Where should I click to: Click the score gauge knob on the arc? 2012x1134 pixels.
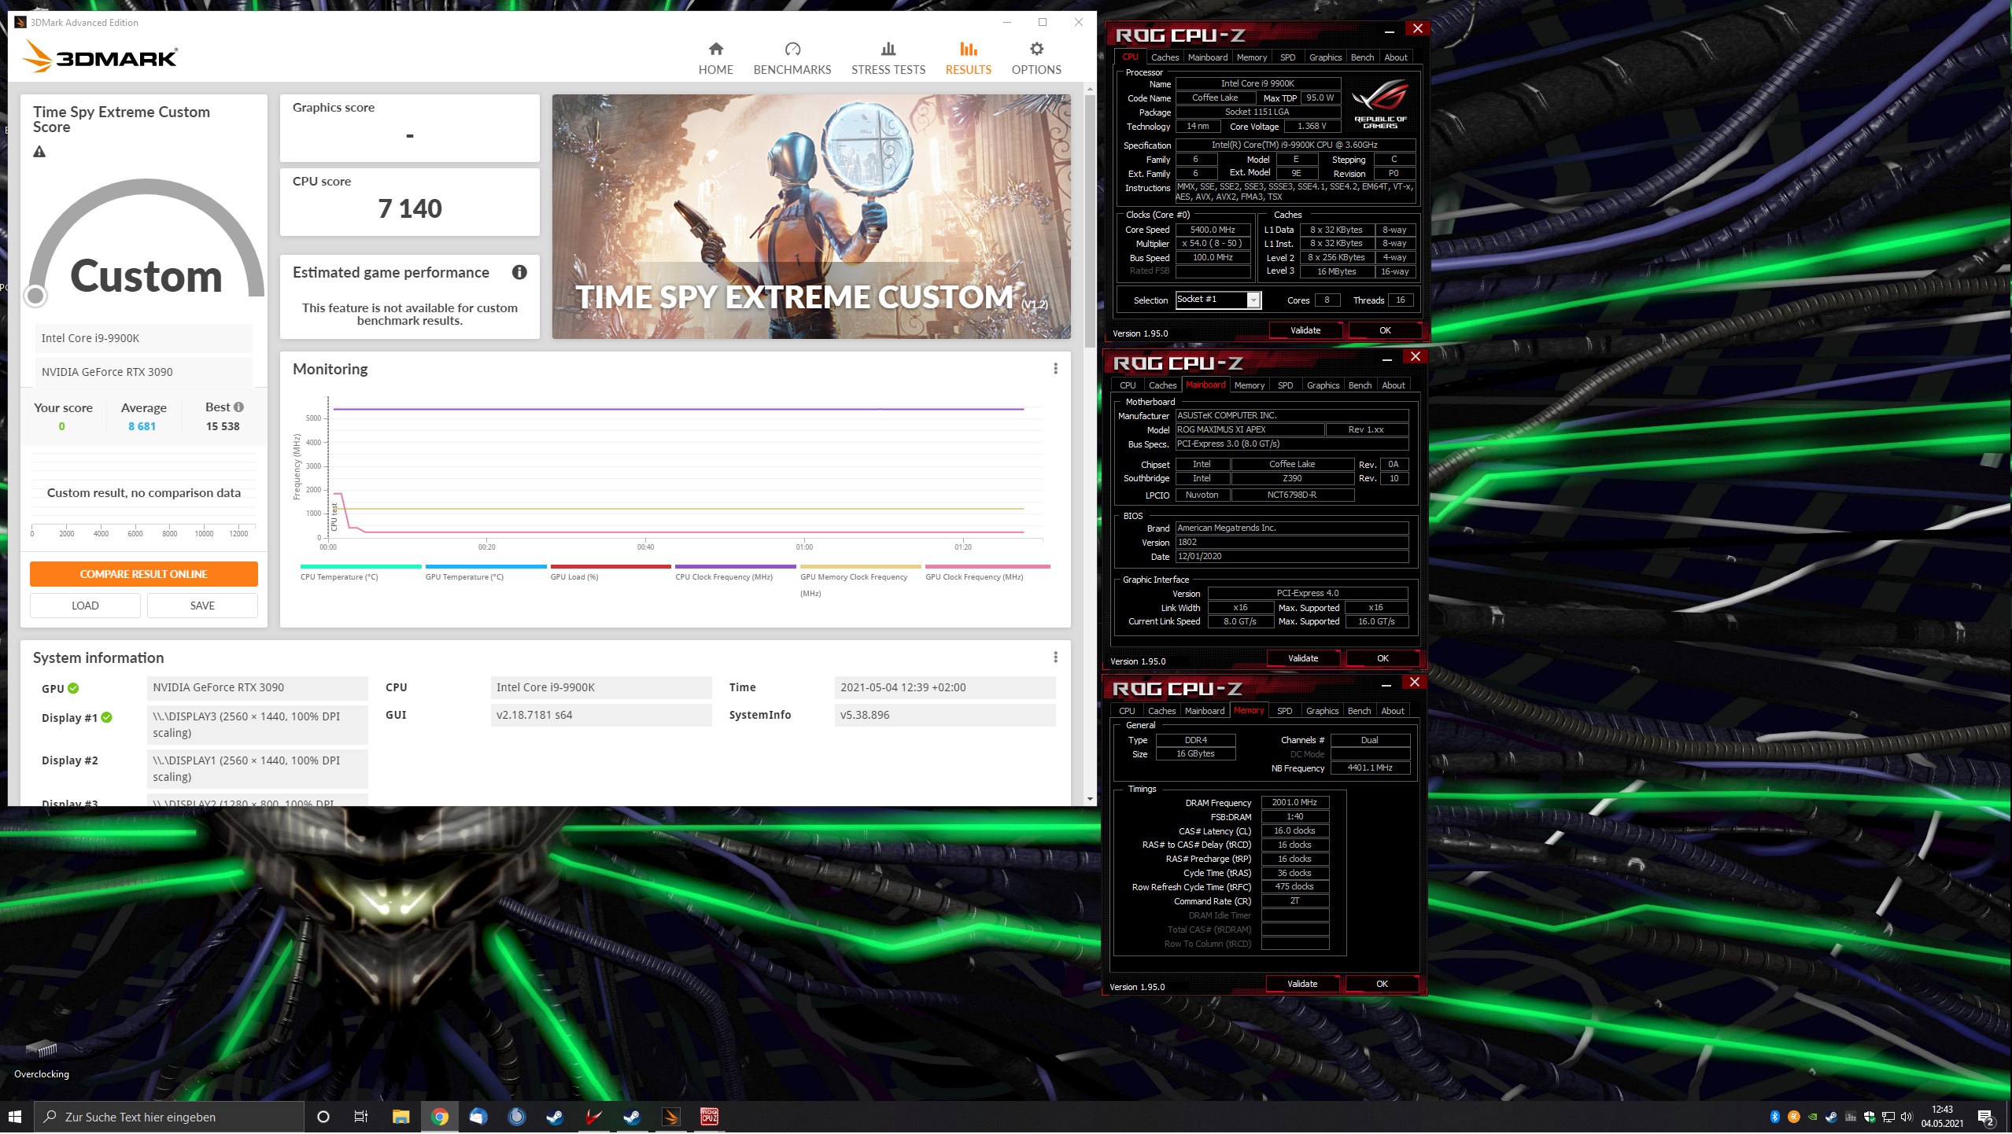(x=35, y=296)
